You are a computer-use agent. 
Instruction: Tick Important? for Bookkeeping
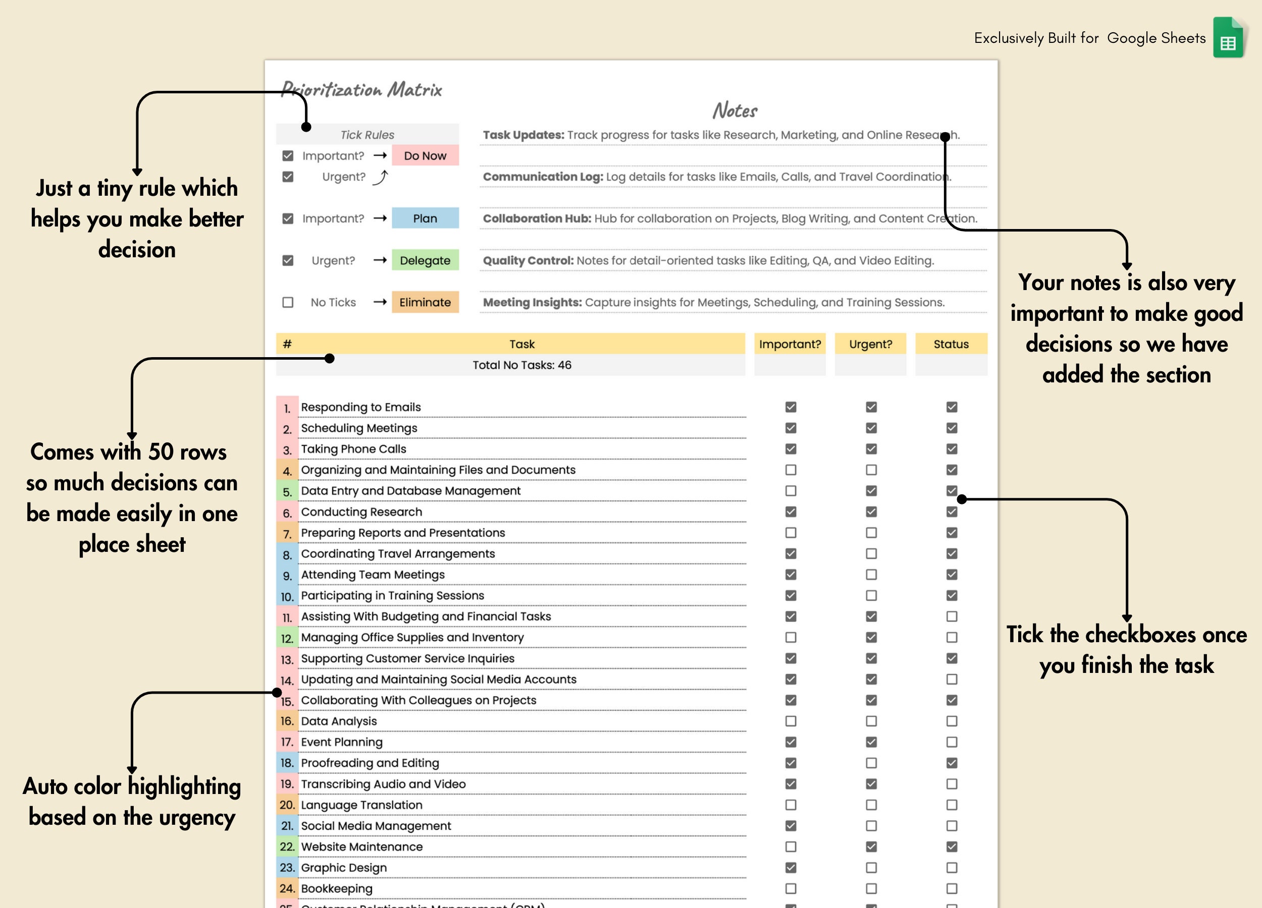791,888
